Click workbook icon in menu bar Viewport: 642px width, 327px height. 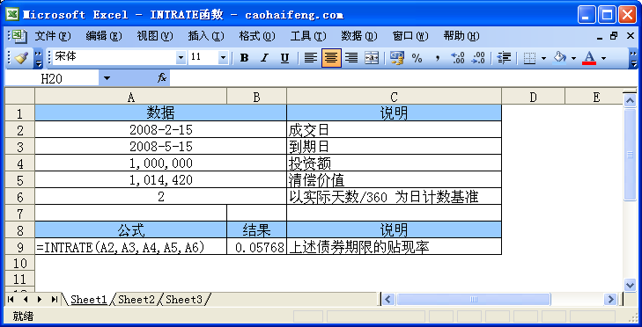(19, 36)
